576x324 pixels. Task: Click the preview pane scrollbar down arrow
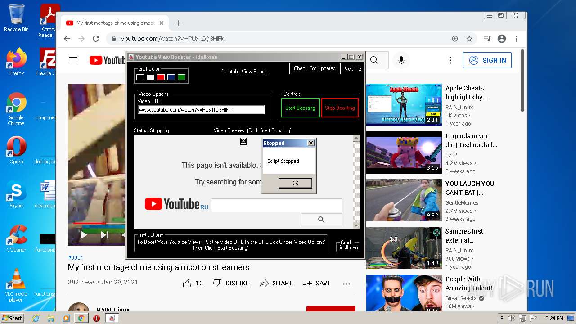(356, 225)
